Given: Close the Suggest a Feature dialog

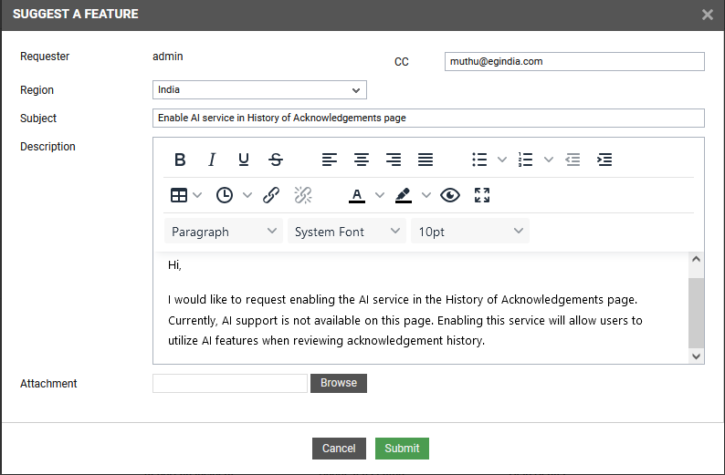Looking at the screenshot, I should click(x=707, y=15).
